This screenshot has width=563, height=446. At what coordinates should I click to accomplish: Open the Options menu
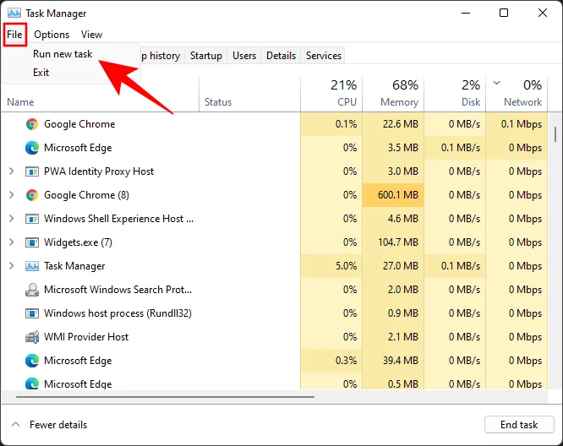click(x=52, y=35)
